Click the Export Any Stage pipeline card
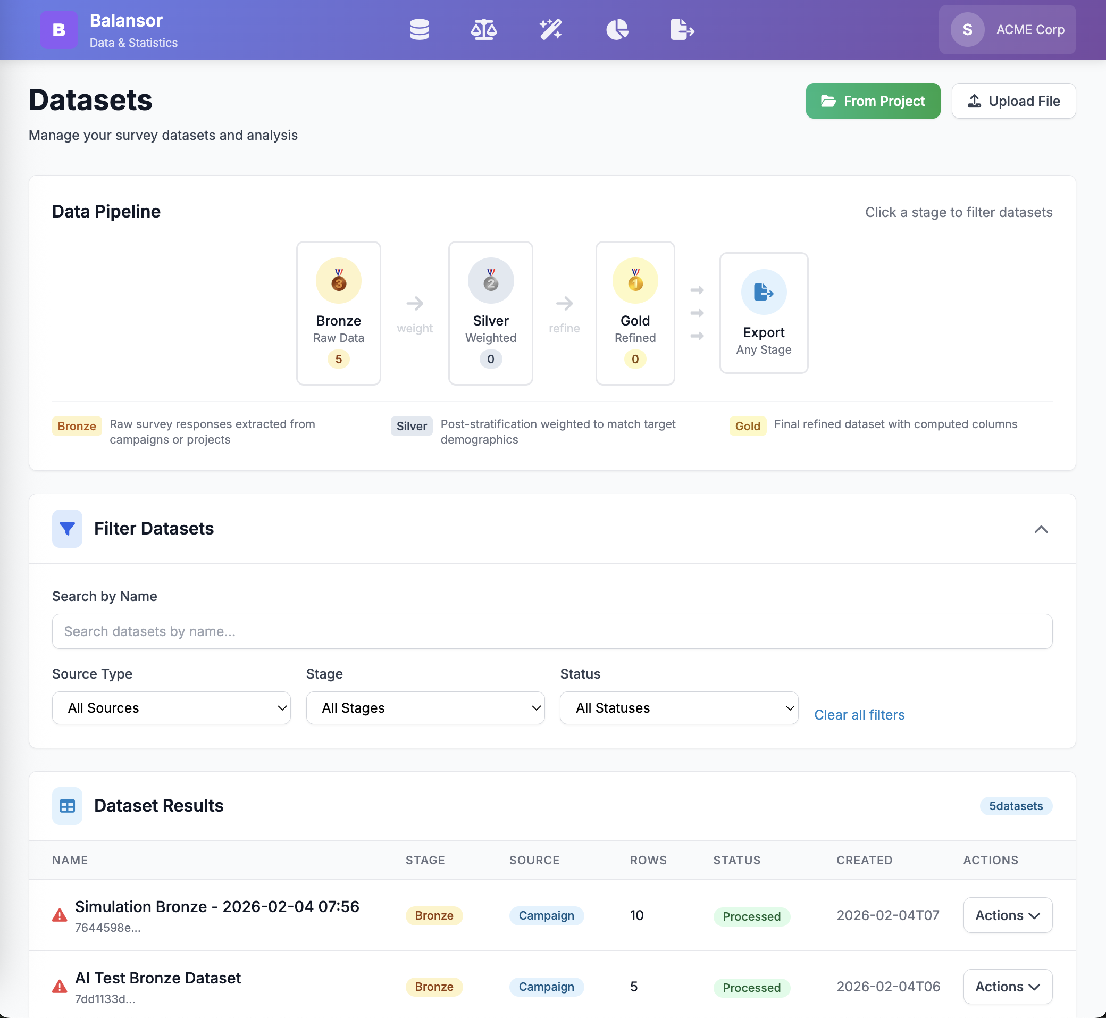The image size is (1106, 1018). click(x=764, y=312)
